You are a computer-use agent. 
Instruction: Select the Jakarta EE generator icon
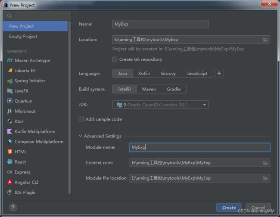pyautogui.click(x=10, y=70)
